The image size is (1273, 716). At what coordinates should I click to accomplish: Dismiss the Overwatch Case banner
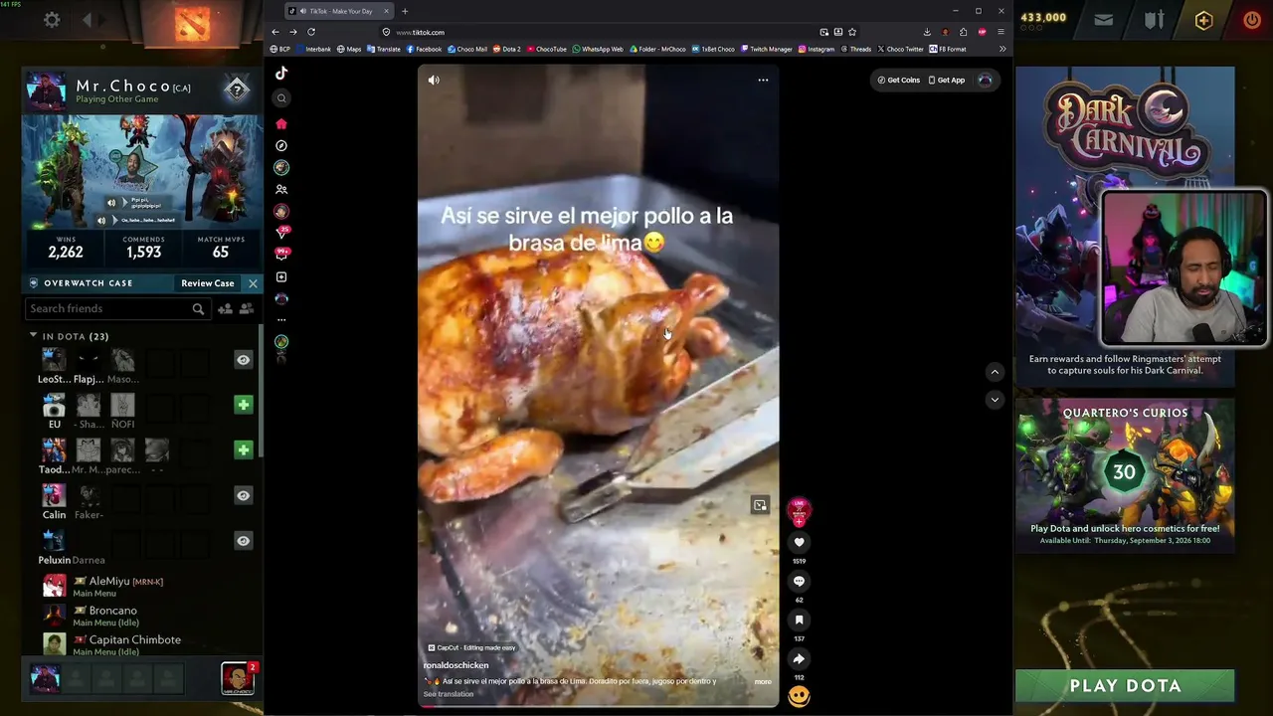[x=253, y=283]
